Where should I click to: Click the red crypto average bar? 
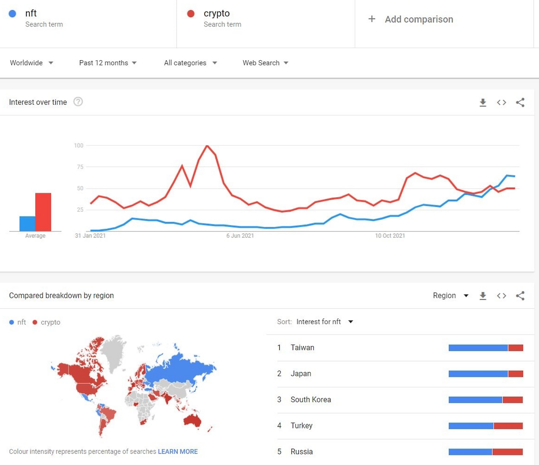[x=43, y=212]
